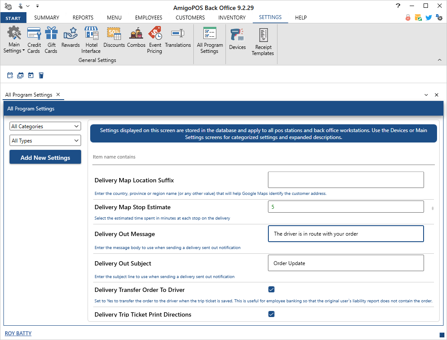Click the Item name contains search field
The image size is (447, 340).
(x=264, y=157)
